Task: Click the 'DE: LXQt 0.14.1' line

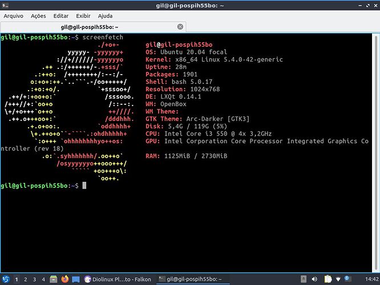Action: (x=173, y=96)
